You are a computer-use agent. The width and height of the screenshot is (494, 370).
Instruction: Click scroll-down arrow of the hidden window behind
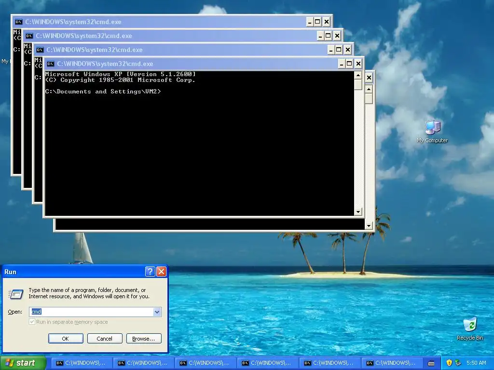[x=369, y=225]
